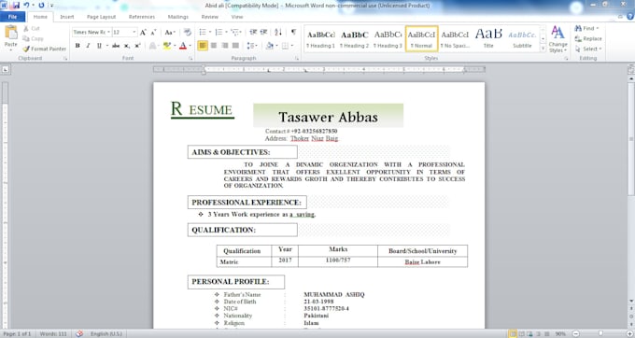Viewport: 635px width, 338px height.
Task: Toggle Show/Hide paragraph marks
Action: (293, 33)
